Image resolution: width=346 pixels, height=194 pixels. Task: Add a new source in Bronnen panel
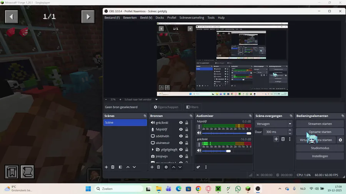pos(152,167)
